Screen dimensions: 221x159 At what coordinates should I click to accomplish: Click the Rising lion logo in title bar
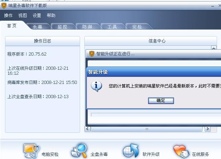click(x=4, y=6)
